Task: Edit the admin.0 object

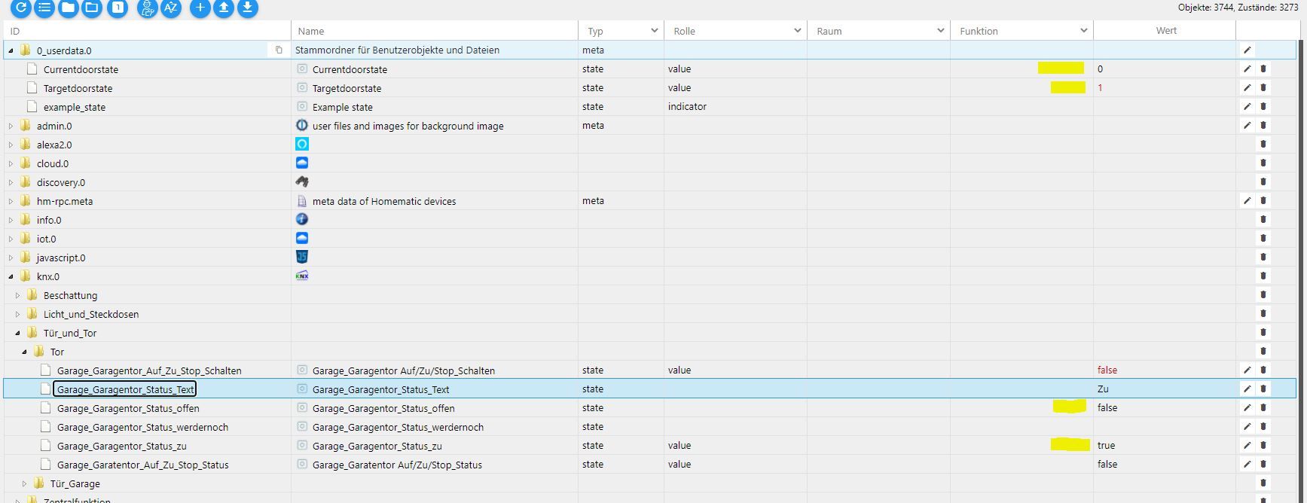Action: click(1247, 126)
